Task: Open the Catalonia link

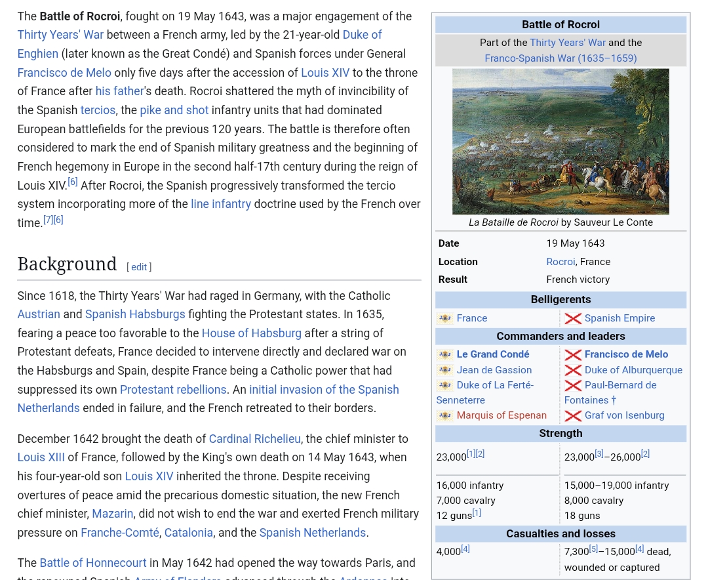Action: [x=188, y=533]
